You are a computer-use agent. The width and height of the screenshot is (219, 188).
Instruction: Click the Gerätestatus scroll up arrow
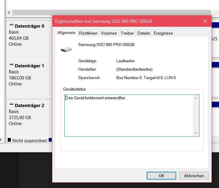click(x=196, y=98)
